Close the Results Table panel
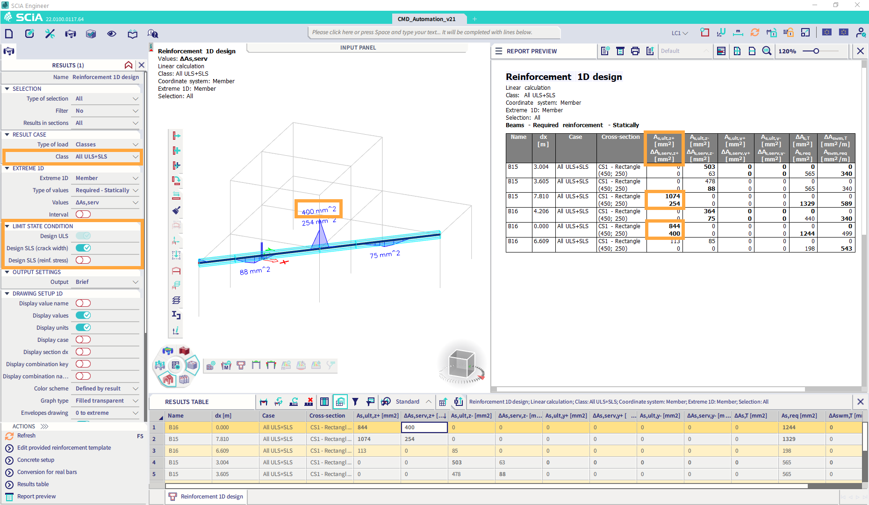This screenshot has height=505, width=869. [x=860, y=402]
